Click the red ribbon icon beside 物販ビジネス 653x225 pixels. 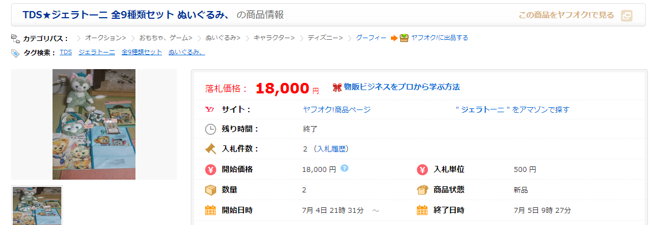coord(337,87)
